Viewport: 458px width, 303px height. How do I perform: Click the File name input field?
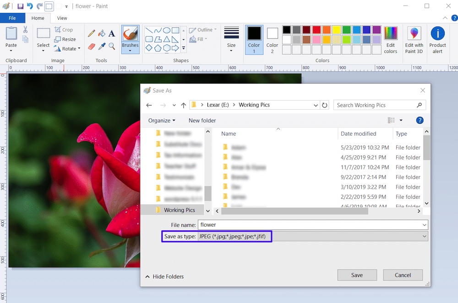click(310, 225)
